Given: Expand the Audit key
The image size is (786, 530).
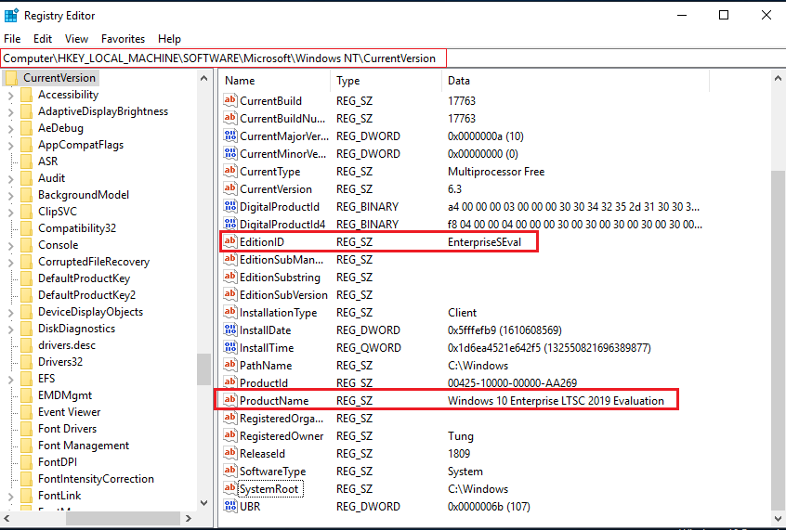Looking at the screenshot, I should pos(10,178).
